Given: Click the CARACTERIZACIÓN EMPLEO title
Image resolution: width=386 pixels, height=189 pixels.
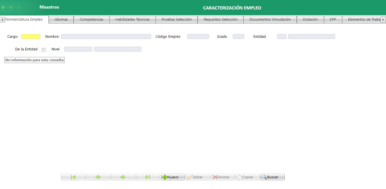Looking at the screenshot, I should pos(232,8).
